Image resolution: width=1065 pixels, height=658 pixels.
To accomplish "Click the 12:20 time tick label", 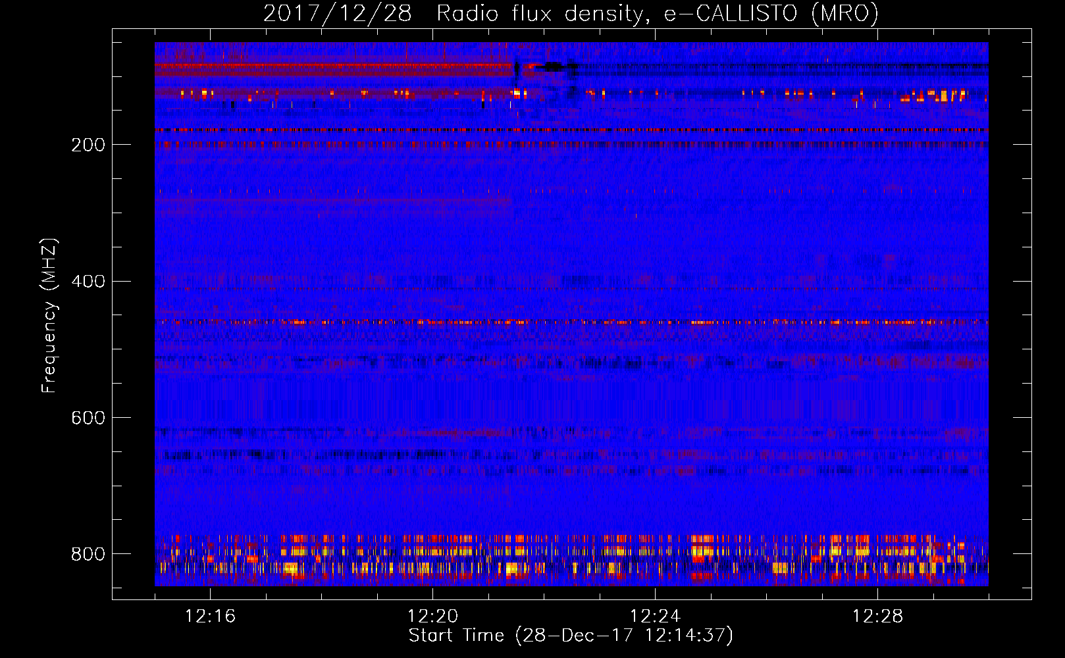I will (x=432, y=617).
